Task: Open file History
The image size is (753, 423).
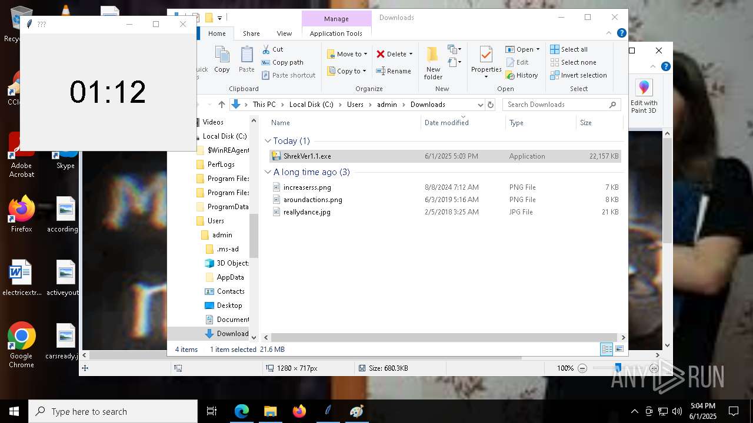Action: click(x=522, y=75)
